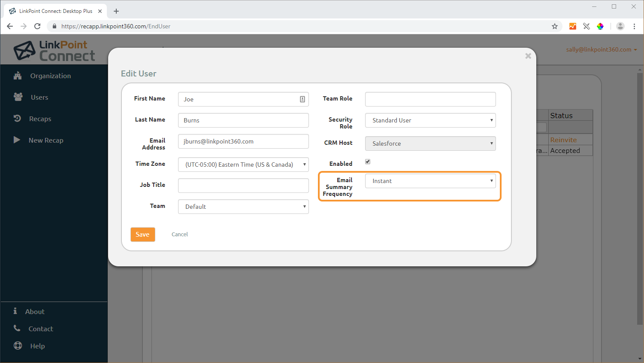This screenshot has height=363, width=644.
Task: Open the About menu item in sidebar
Action: 35,311
